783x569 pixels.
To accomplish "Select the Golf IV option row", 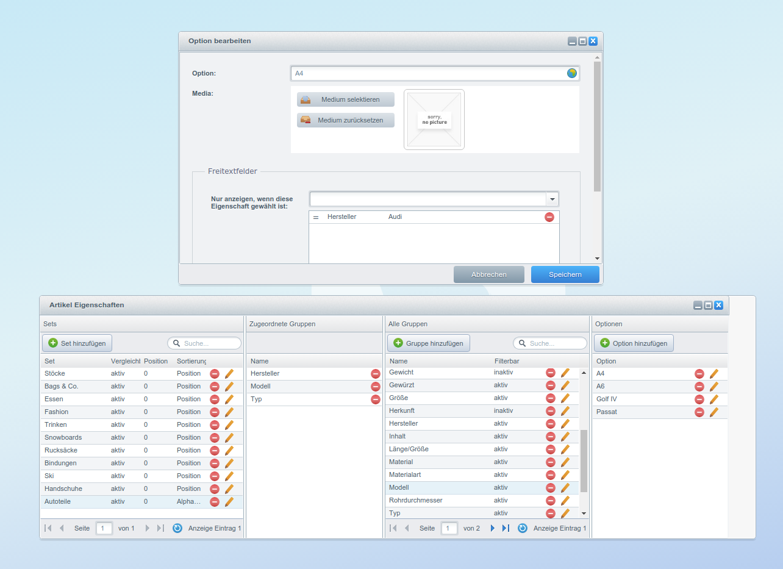I will click(660, 399).
